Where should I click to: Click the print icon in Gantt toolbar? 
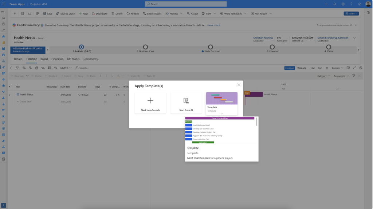click(x=37, y=68)
